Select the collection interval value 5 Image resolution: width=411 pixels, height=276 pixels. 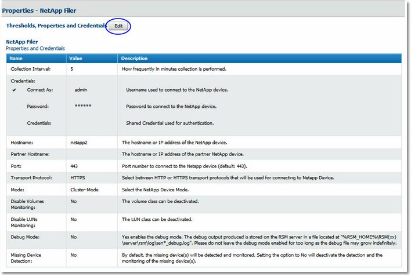pos(72,69)
